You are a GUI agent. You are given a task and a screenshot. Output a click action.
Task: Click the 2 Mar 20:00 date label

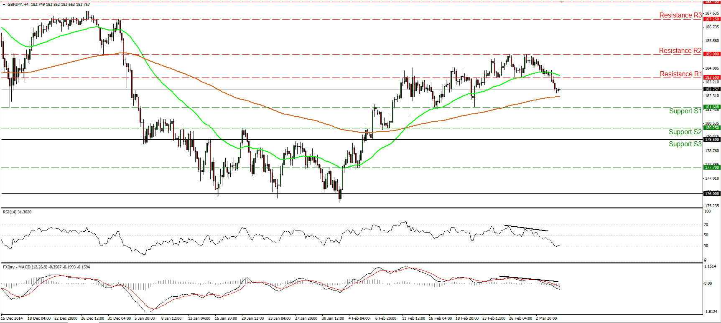[x=546, y=318]
